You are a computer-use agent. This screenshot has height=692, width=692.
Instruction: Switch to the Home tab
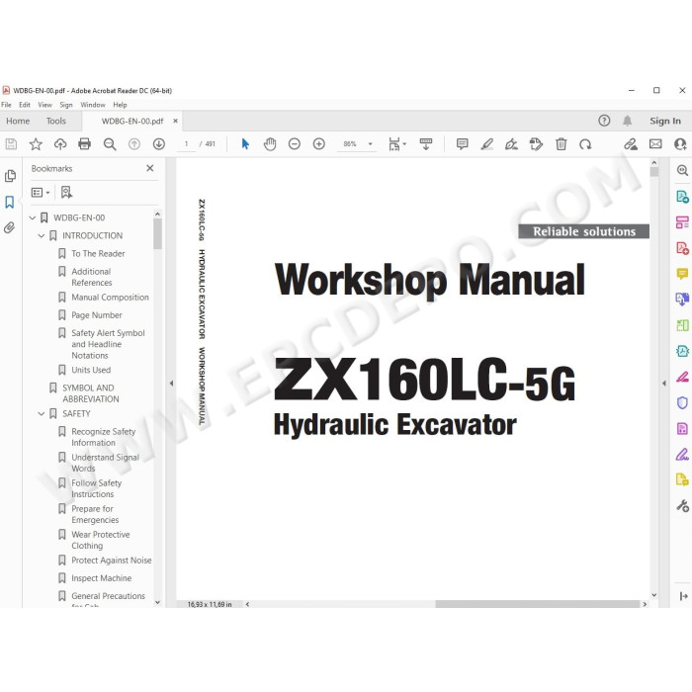[x=18, y=121]
